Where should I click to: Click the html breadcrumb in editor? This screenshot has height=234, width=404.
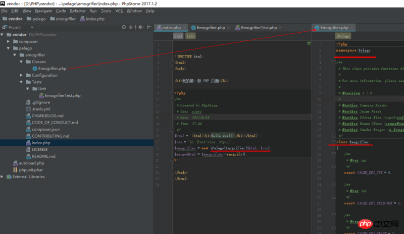tap(178, 36)
